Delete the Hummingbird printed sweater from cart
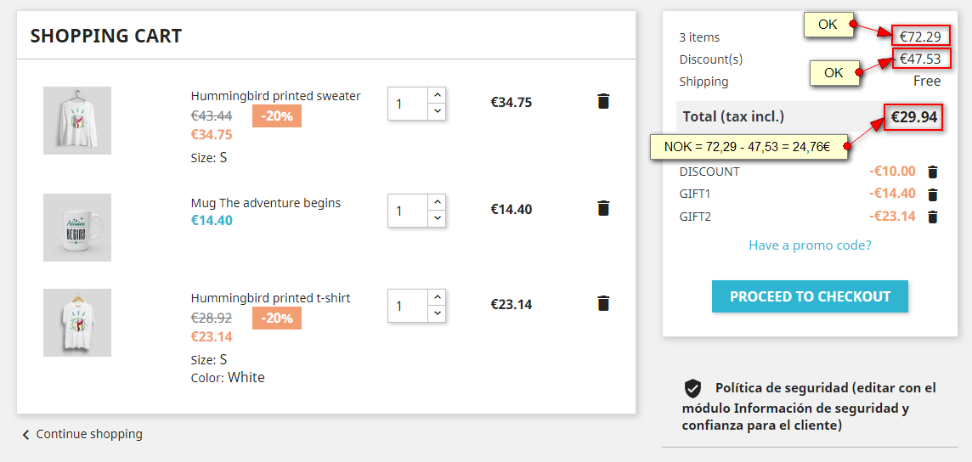Viewport: 972px width, 462px height. [x=603, y=101]
